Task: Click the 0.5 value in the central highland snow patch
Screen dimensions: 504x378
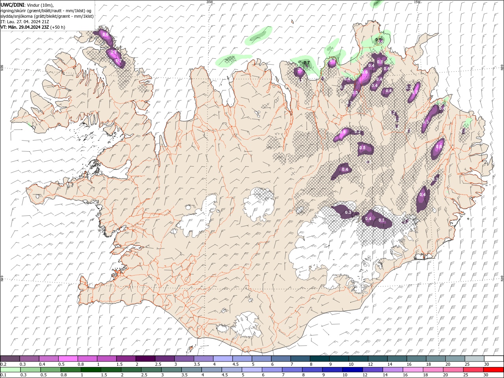Action: pyautogui.click(x=362, y=148)
